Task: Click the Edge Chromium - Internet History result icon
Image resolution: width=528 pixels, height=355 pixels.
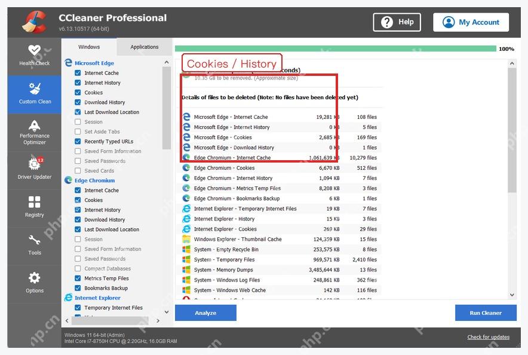Action: point(186,178)
